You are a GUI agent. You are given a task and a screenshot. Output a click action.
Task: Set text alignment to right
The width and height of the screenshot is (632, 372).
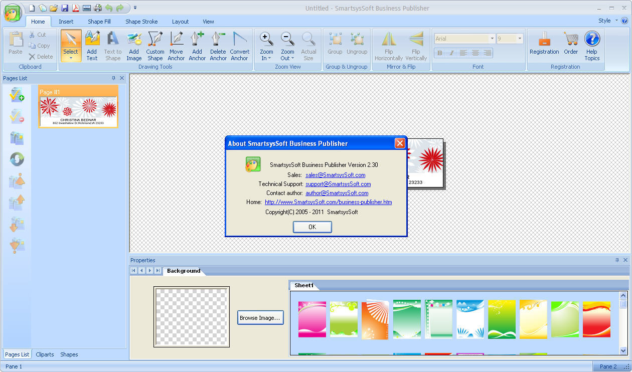tap(487, 53)
